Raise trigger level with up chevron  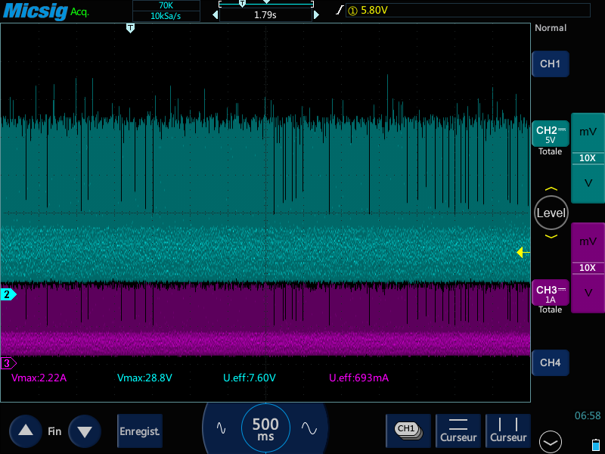(x=551, y=189)
